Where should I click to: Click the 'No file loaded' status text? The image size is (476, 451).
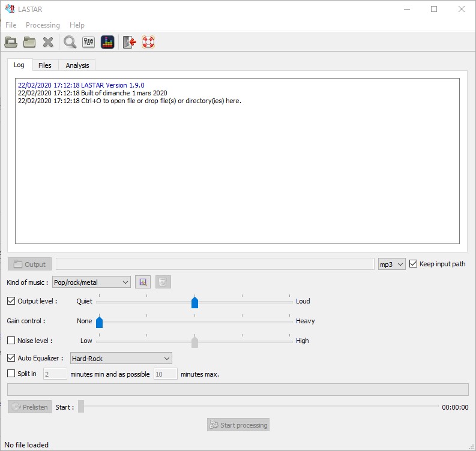pos(26,445)
